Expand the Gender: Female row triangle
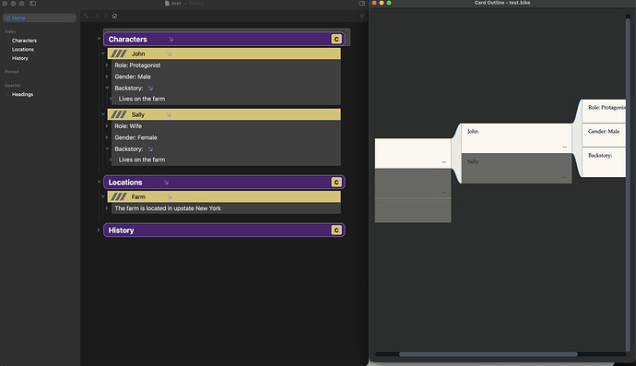Viewport: 636px width, 366px height. pyautogui.click(x=107, y=137)
